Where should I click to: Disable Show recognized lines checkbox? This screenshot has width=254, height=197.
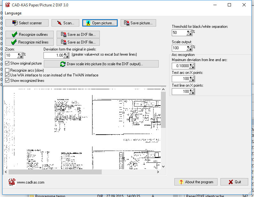point(7,81)
